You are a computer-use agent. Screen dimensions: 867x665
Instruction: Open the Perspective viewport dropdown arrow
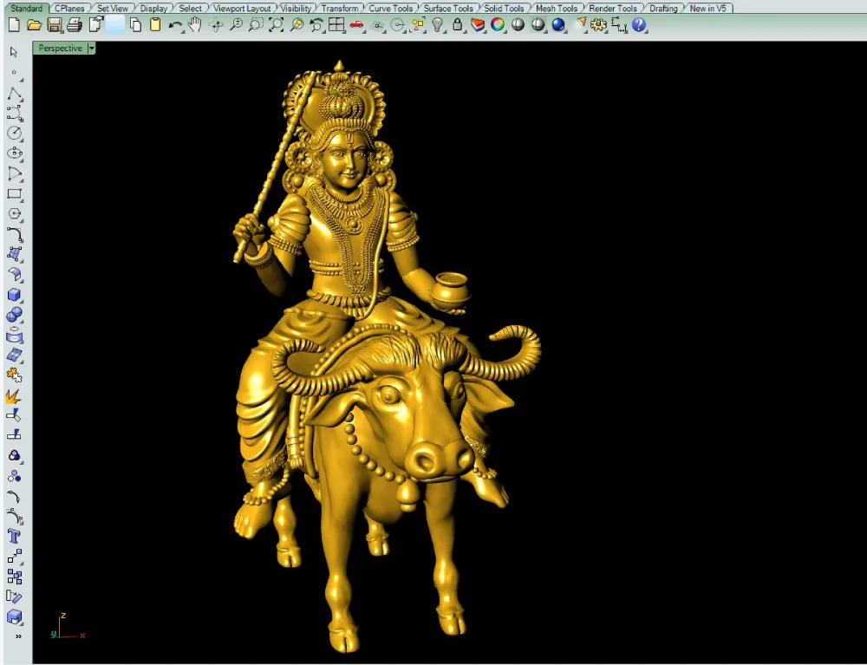click(92, 48)
